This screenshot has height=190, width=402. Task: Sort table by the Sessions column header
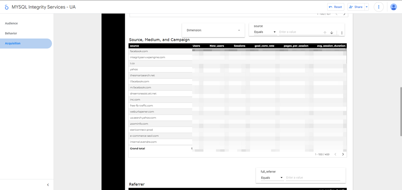(239, 46)
